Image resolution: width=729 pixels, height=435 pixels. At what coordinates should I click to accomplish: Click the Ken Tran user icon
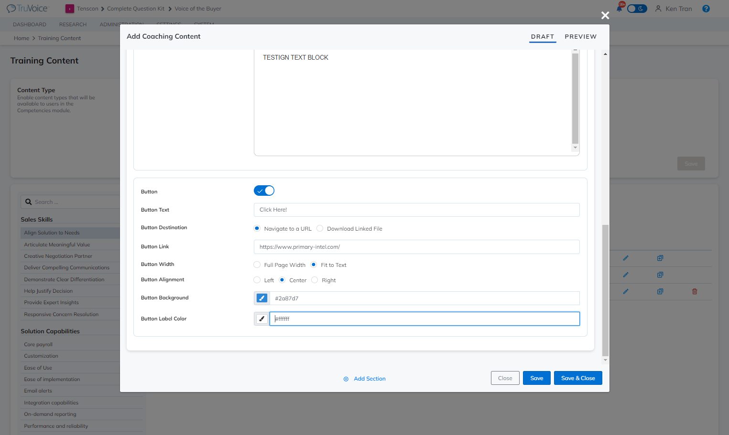click(658, 9)
